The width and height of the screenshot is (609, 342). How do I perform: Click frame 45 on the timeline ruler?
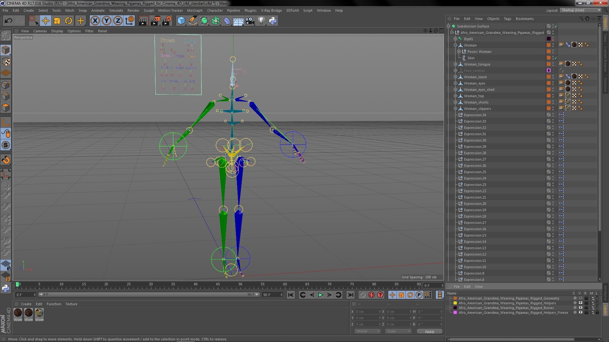218,284
